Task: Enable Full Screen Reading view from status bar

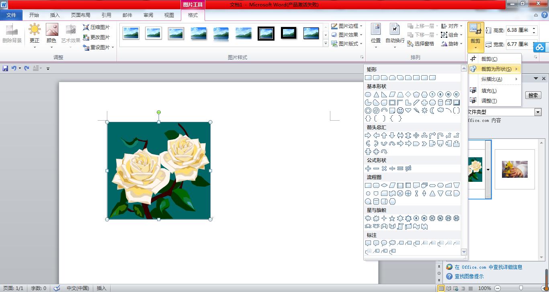Action: coord(449,288)
